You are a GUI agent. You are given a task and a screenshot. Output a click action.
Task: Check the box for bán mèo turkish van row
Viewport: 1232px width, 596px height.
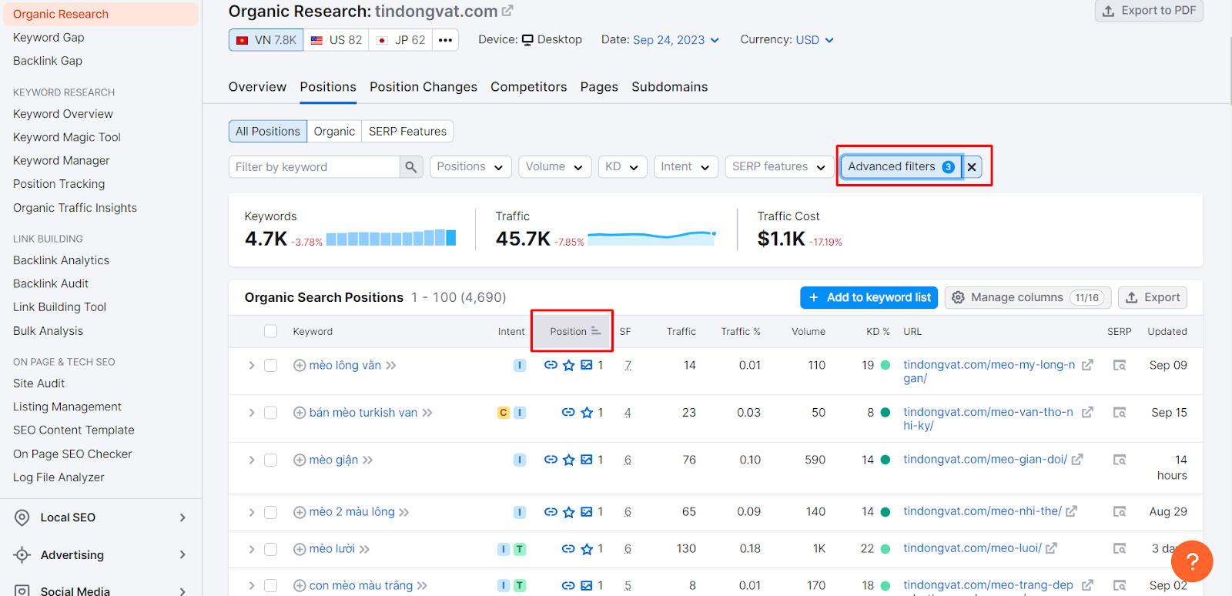click(x=270, y=413)
